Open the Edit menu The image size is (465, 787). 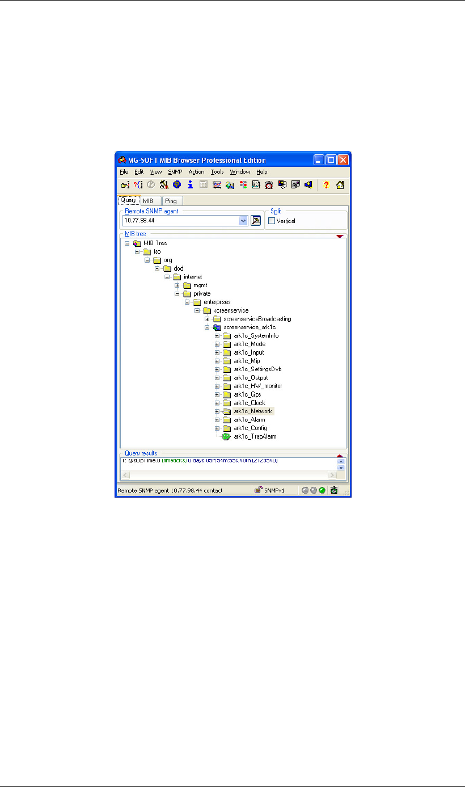tap(139, 172)
